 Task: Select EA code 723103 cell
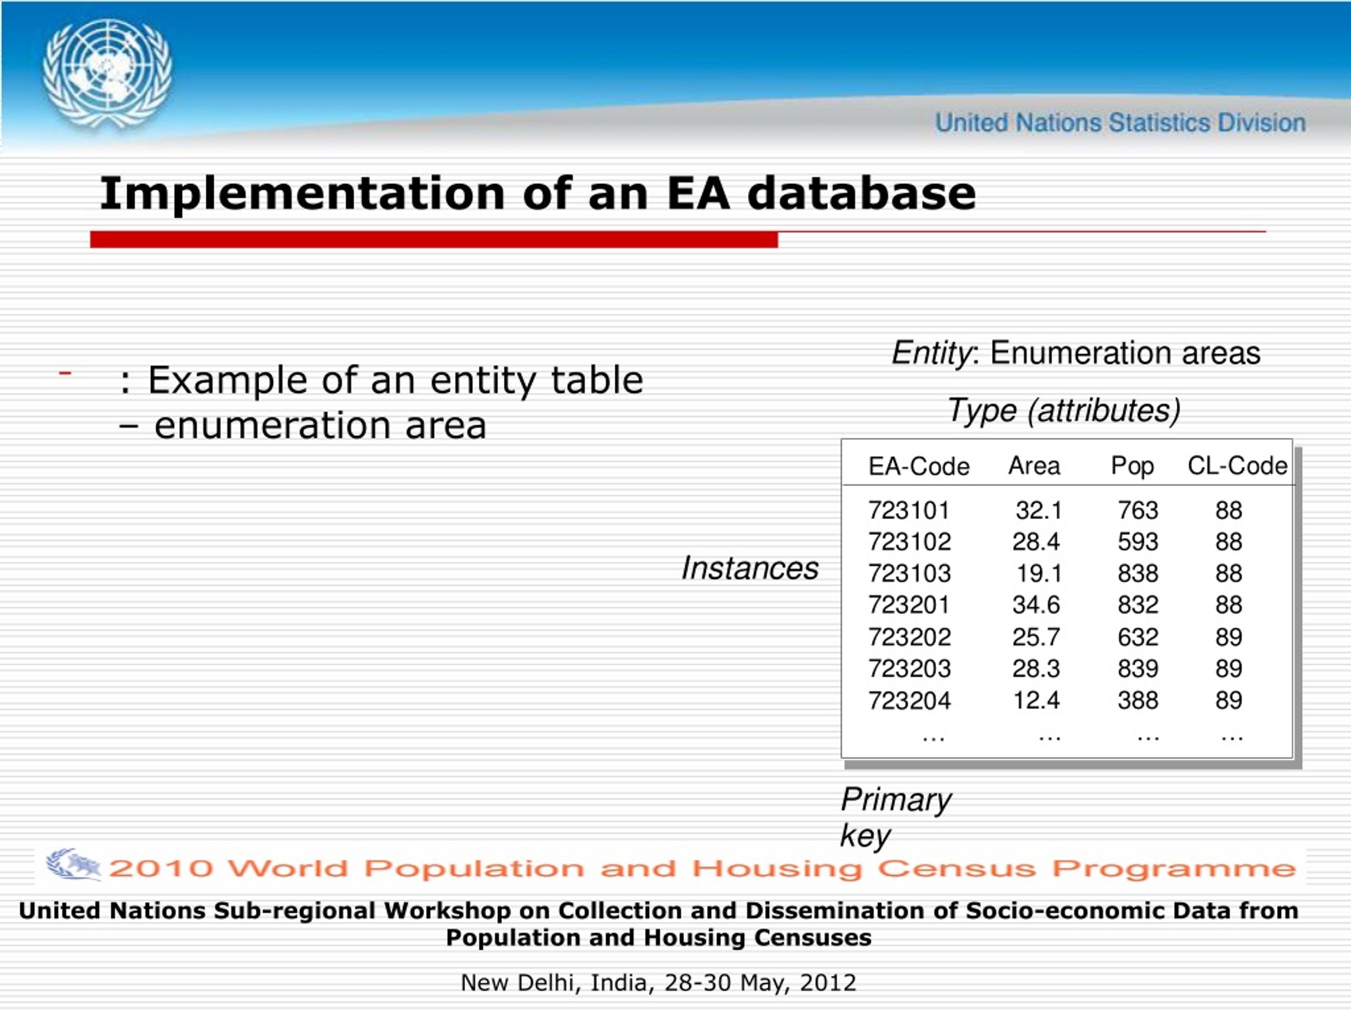tap(909, 574)
